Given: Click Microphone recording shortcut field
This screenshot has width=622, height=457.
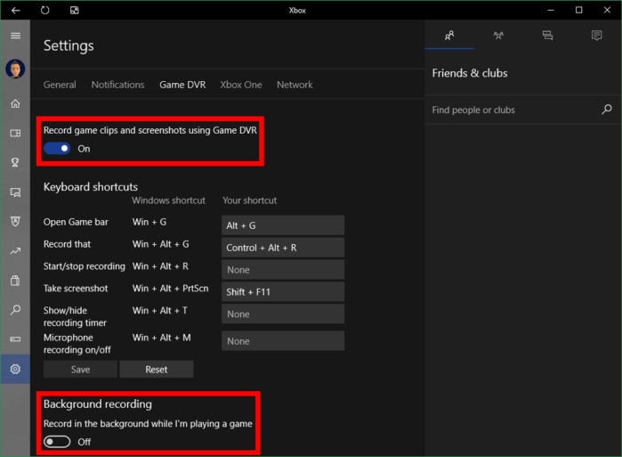Looking at the screenshot, I should pos(283,341).
